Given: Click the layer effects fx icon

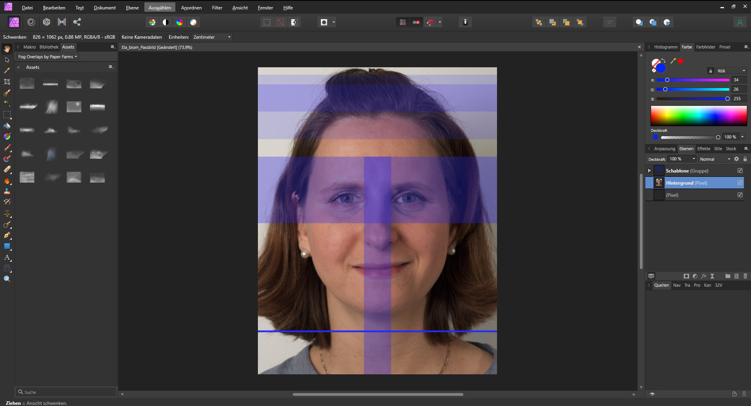Looking at the screenshot, I should [704, 276].
